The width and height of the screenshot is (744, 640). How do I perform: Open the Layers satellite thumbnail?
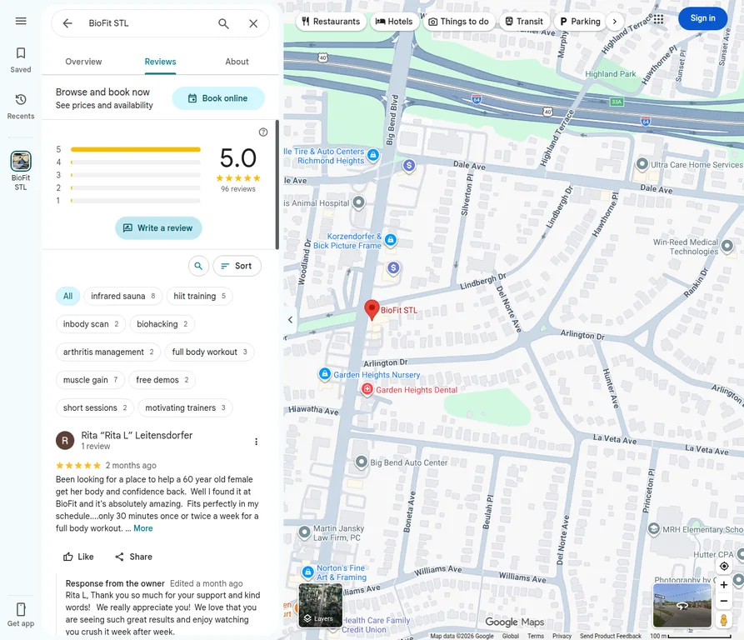(x=320, y=605)
